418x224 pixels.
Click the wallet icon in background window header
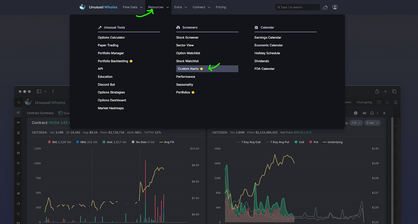pyautogui.click(x=379, y=102)
